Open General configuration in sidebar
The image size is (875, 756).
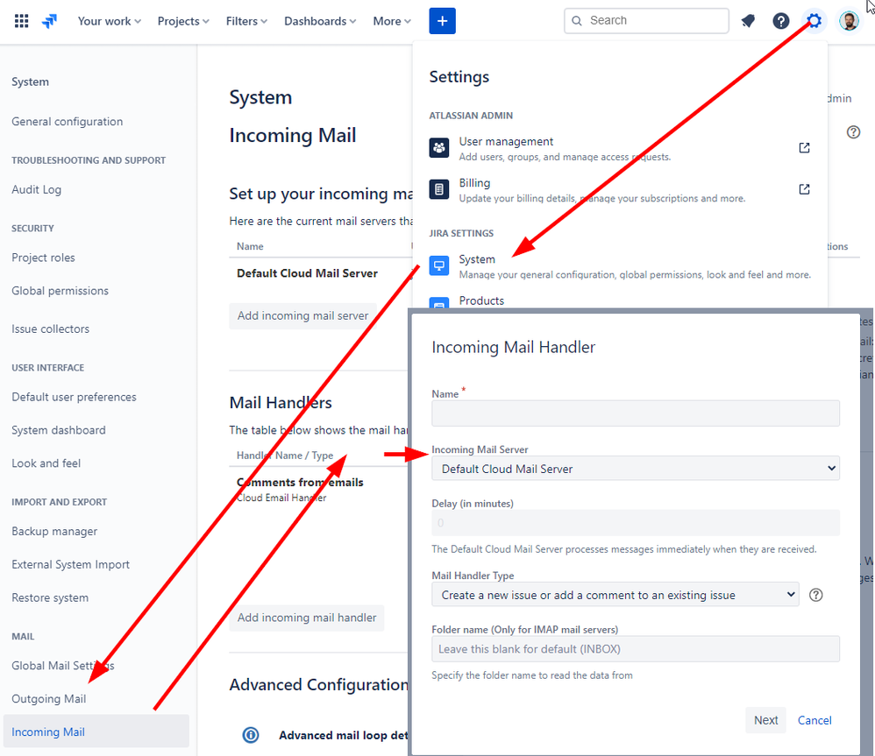pyautogui.click(x=67, y=122)
